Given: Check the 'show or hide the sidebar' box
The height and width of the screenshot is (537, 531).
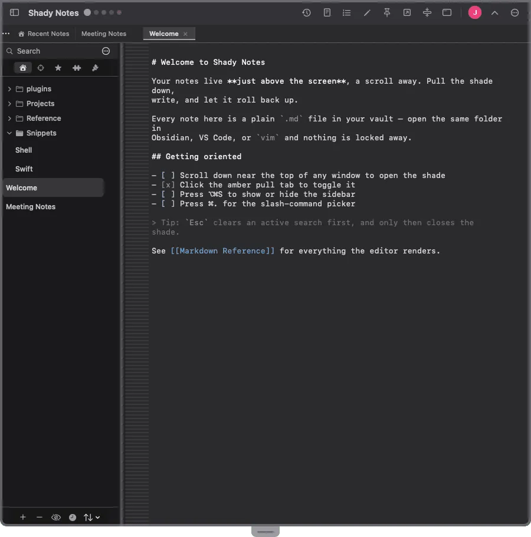Looking at the screenshot, I should click(168, 194).
